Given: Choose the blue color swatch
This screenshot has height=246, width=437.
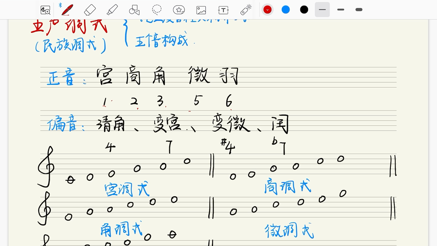Looking at the screenshot, I should click(286, 10).
